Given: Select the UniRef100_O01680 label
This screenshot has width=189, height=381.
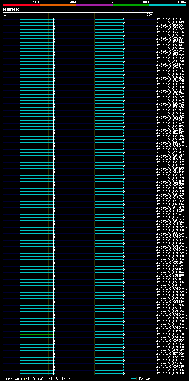Looking at the screenshot, I should 170,338.
